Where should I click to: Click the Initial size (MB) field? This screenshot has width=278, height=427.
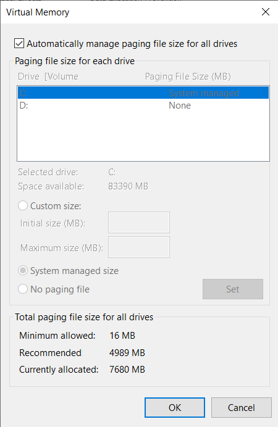139,223
